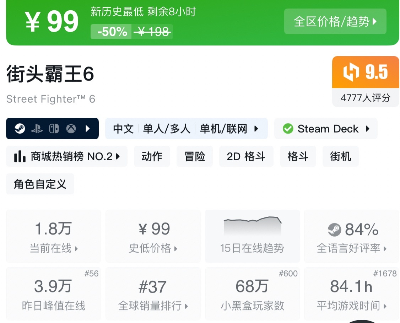View 当前在线 1.8万 player count
Screen dimensions: 400x323
[54, 236]
